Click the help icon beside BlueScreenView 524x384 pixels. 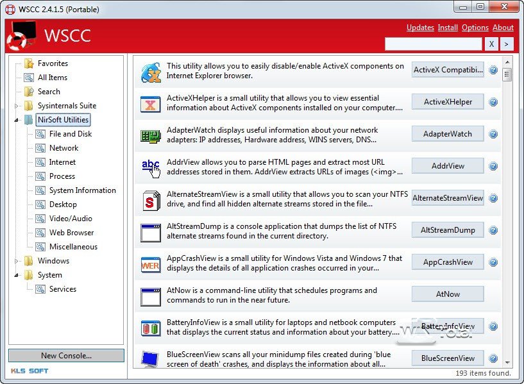click(x=493, y=358)
